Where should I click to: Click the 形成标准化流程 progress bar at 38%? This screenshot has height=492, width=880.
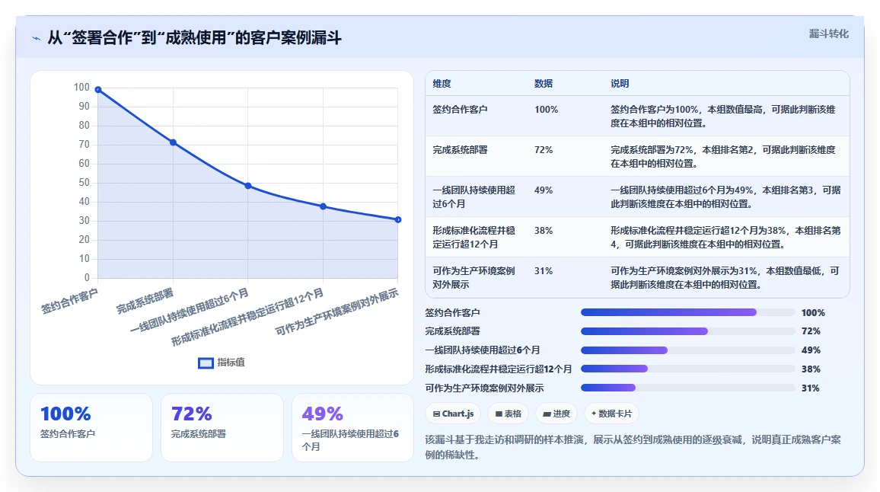coord(687,369)
